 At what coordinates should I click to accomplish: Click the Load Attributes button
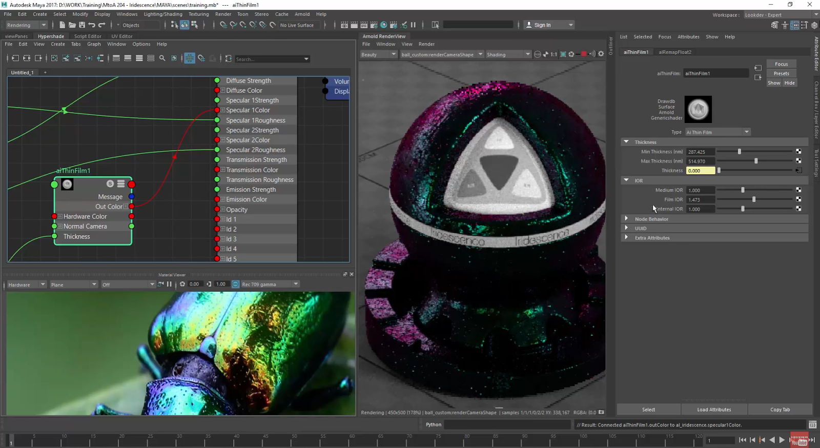(714, 410)
